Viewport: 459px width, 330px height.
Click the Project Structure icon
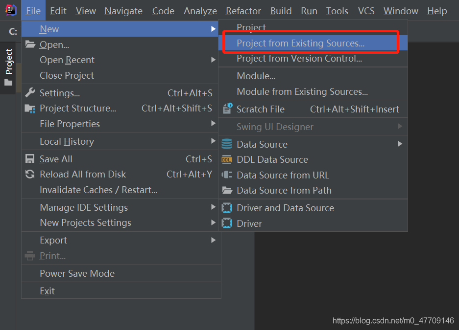(30, 109)
